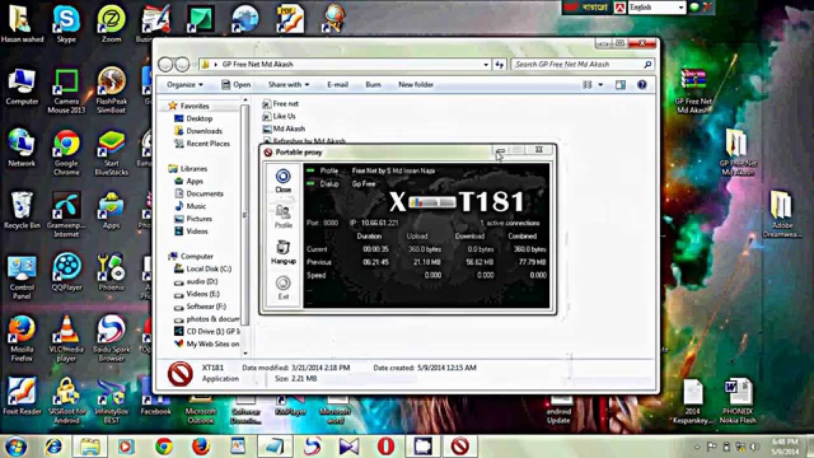The height and width of the screenshot is (458, 814).
Task: Toggle the preview pane button
Action: click(x=621, y=85)
